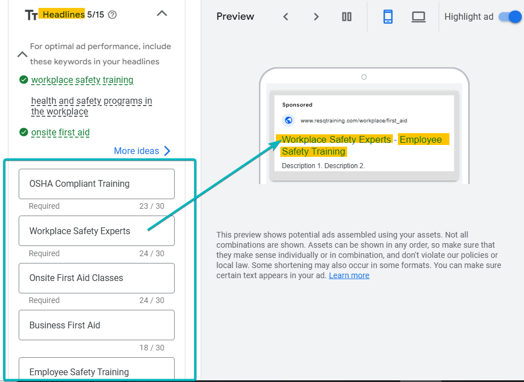
Task: Switch to desktop preview
Action: click(x=418, y=17)
